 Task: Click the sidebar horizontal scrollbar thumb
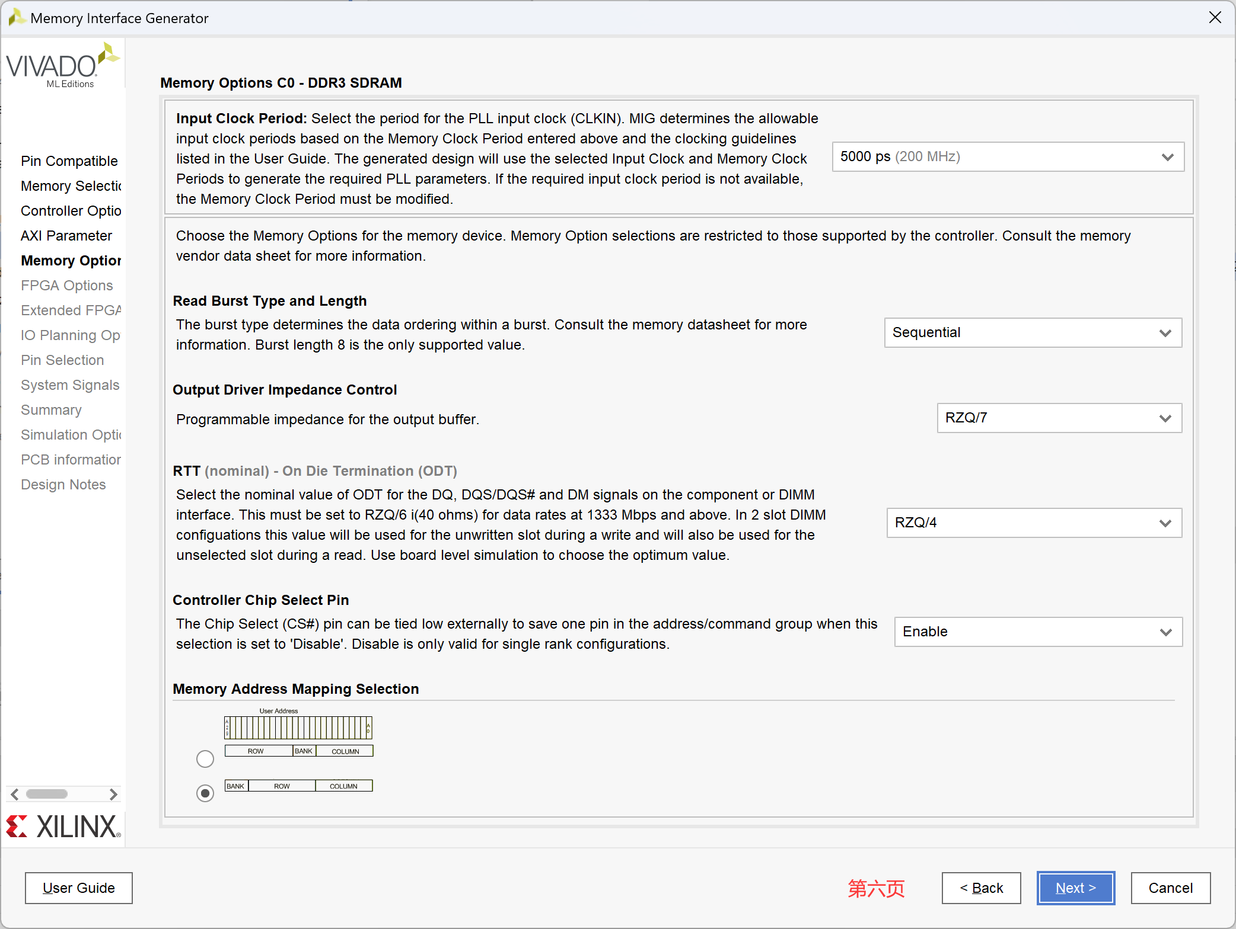pyautogui.click(x=47, y=794)
